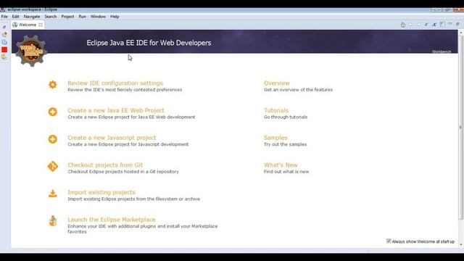
Task: Click the forward navigation arrow in Welcome toolbar
Action: click(x=418, y=25)
